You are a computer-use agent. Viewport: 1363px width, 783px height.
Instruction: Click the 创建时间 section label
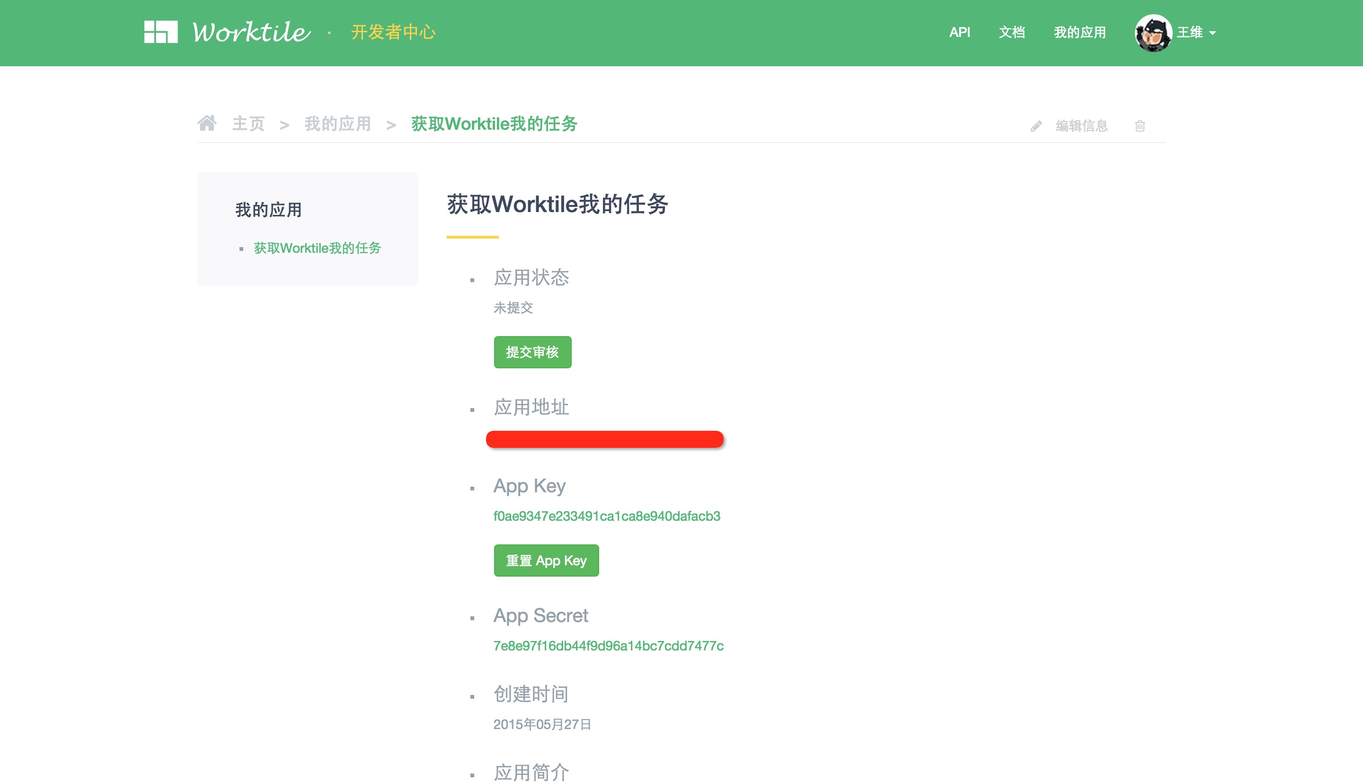pyautogui.click(x=531, y=694)
